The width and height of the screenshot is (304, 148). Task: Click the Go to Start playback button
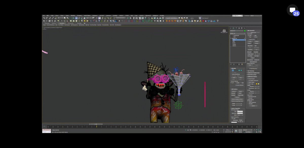click(x=224, y=130)
